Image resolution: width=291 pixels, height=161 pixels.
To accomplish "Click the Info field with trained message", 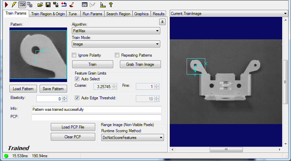I will pyautogui.click(x=97, y=109).
